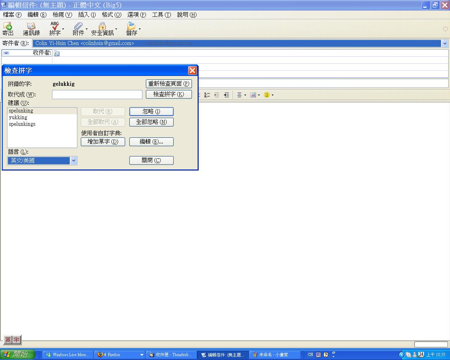Open the 格式 menu
Screen dimensions: 450x360
[x=111, y=15]
